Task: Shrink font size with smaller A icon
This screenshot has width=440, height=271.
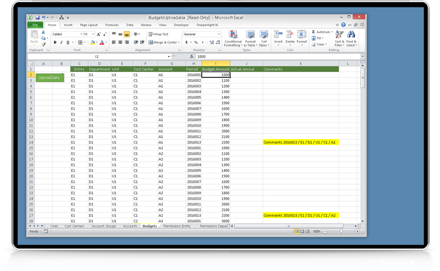Action: click(x=104, y=34)
